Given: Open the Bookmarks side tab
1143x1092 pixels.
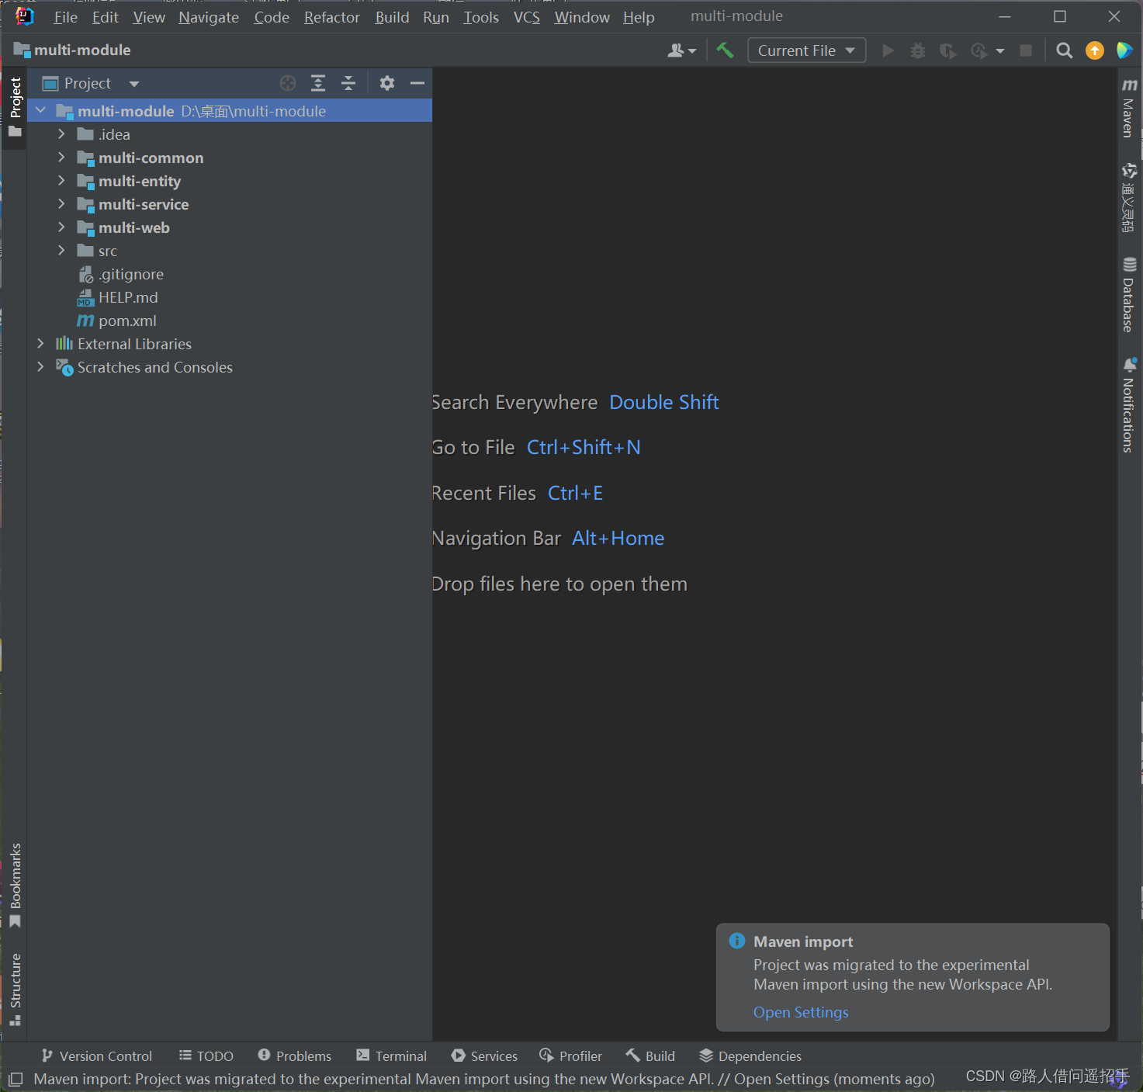Looking at the screenshot, I should coord(15,885).
